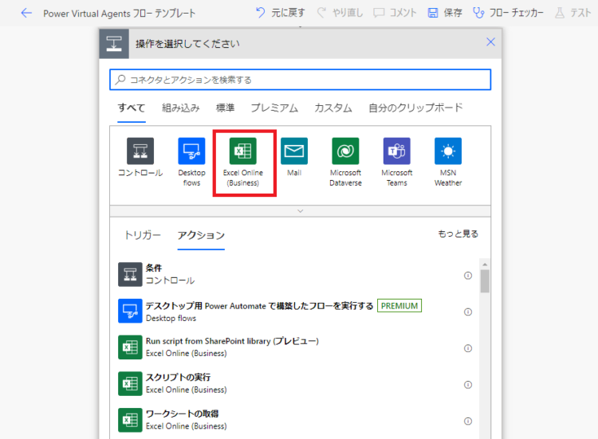Click the テスト button
Viewport: 598px width, 439px height.
click(572, 13)
